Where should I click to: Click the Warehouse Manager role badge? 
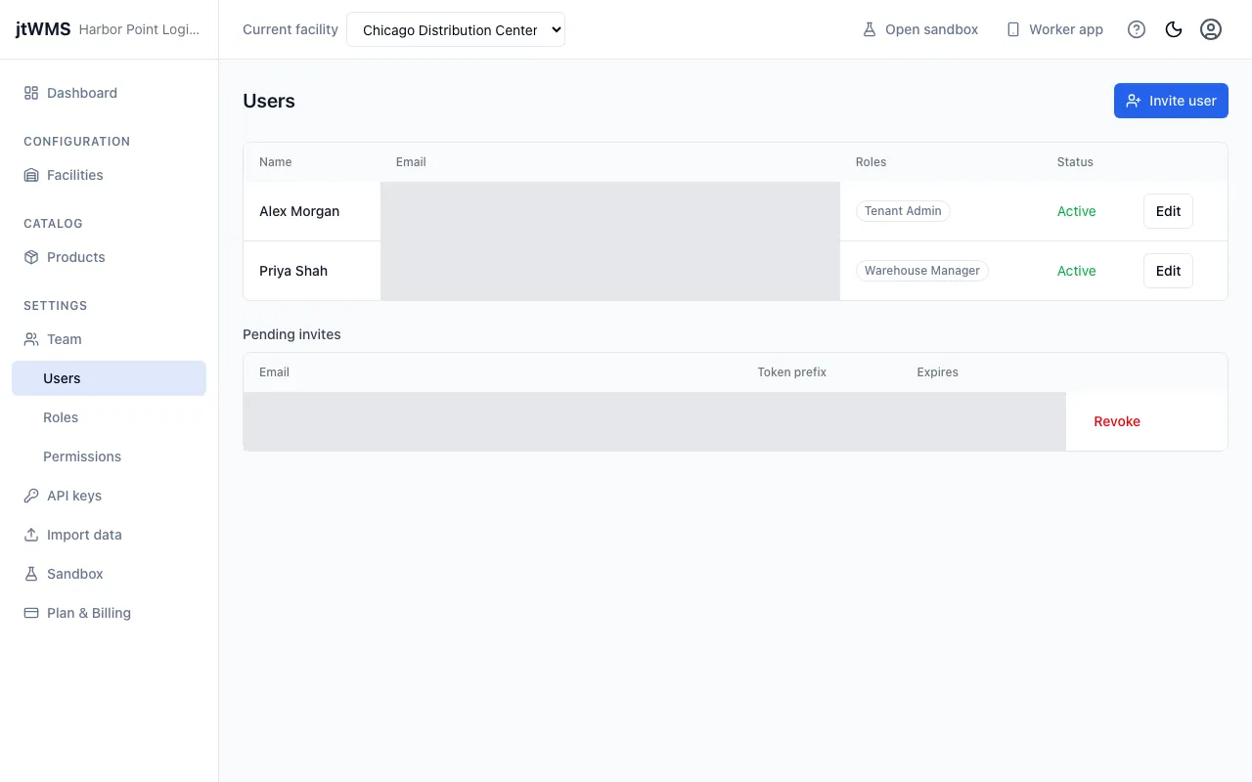pyautogui.click(x=922, y=271)
